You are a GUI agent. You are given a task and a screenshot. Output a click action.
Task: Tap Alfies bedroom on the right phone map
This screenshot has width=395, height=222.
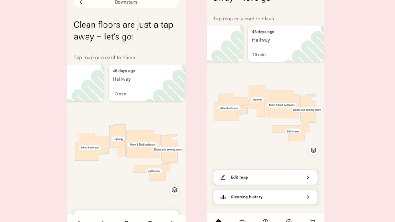point(229,108)
